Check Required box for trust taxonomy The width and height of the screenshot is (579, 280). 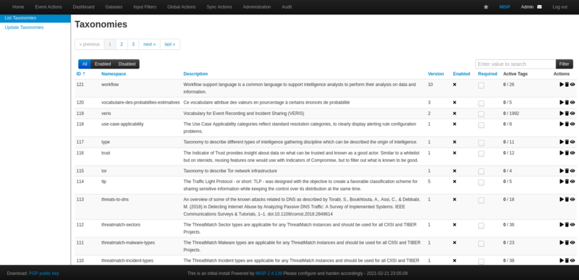click(481, 154)
